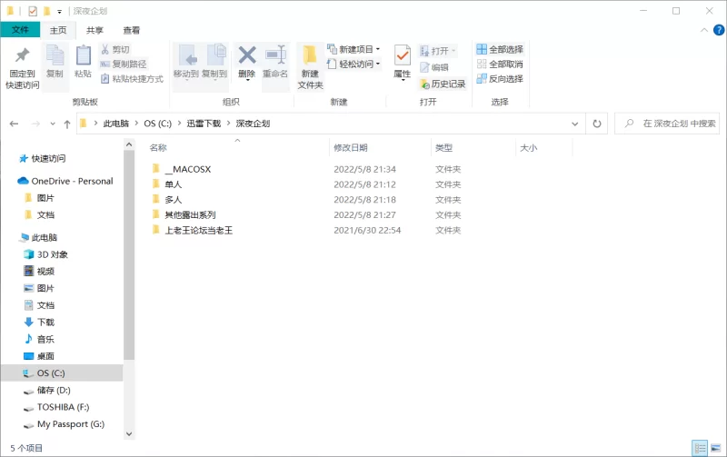This screenshot has width=727, height=457.
Task: Click the Pin to Quick Access icon
Action: [x=22, y=57]
